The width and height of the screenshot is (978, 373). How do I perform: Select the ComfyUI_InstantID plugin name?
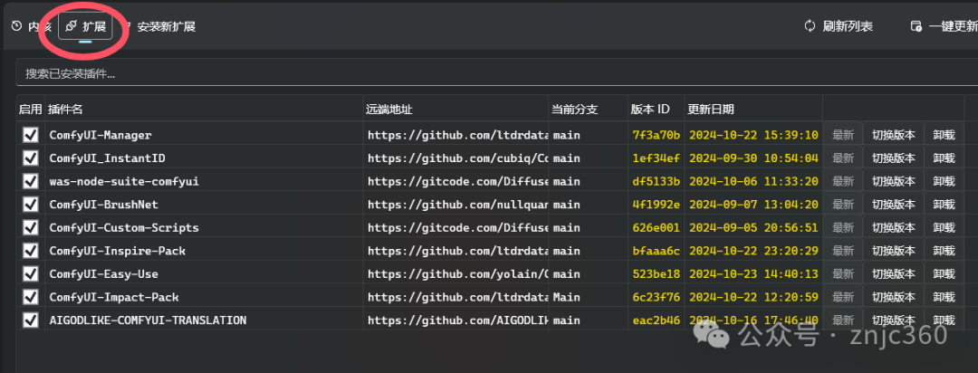coord(107,158)
